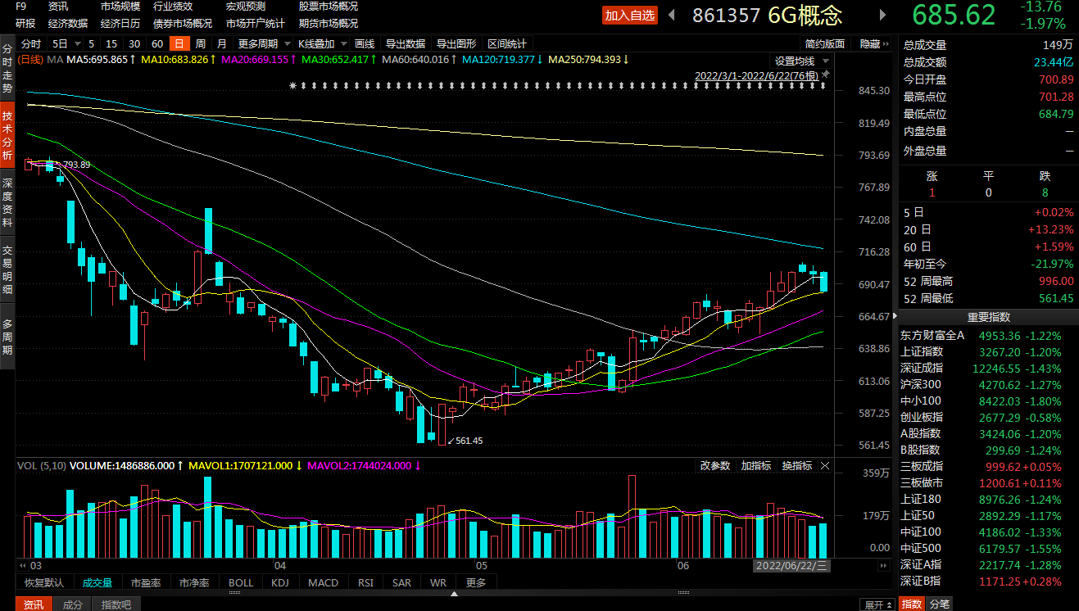Switch to the MACD indicator tab
1079x611 pixels.
pos(323,583)
